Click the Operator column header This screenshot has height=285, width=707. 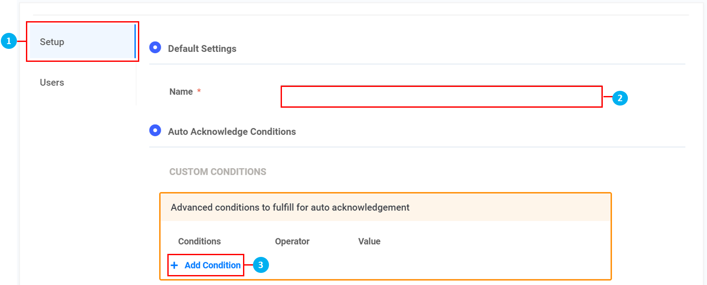pos(292,241)
